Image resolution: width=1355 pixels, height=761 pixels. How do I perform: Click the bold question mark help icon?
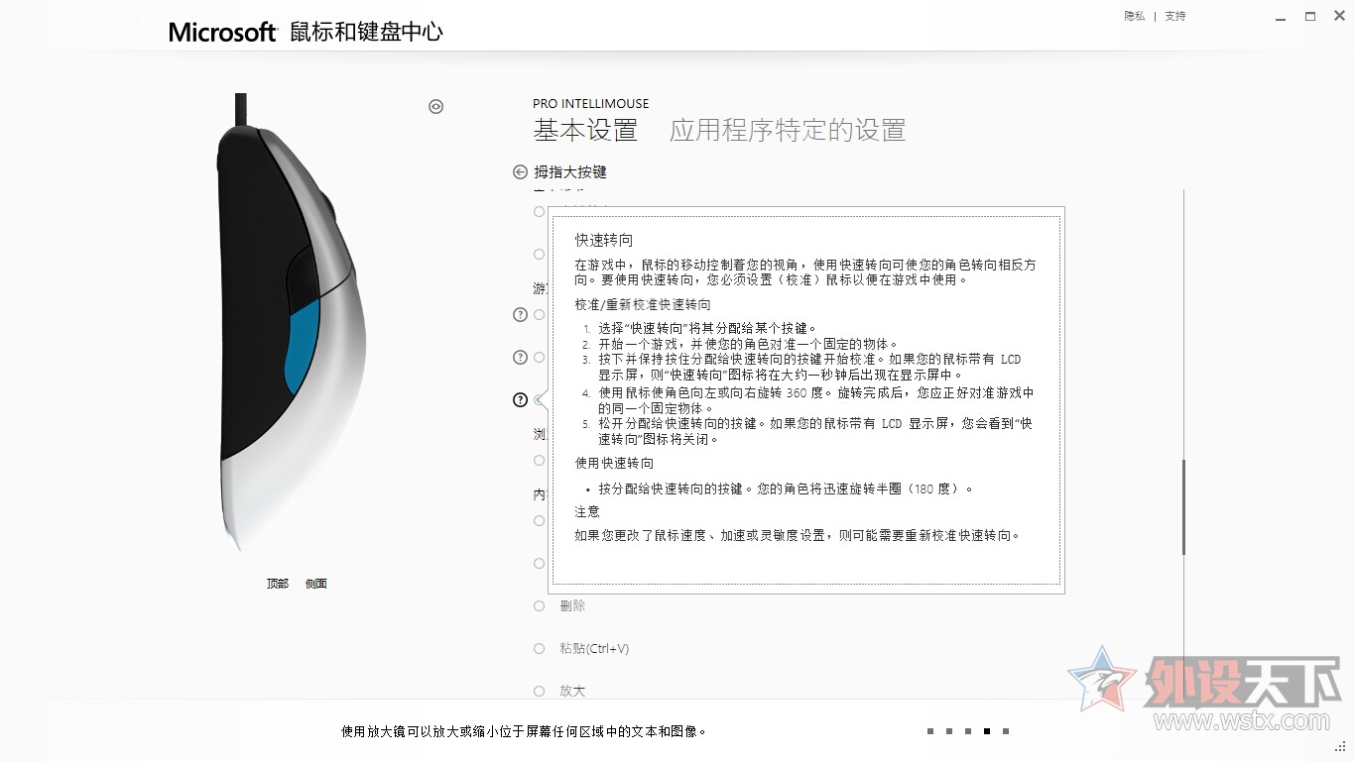tap(520, 400)
